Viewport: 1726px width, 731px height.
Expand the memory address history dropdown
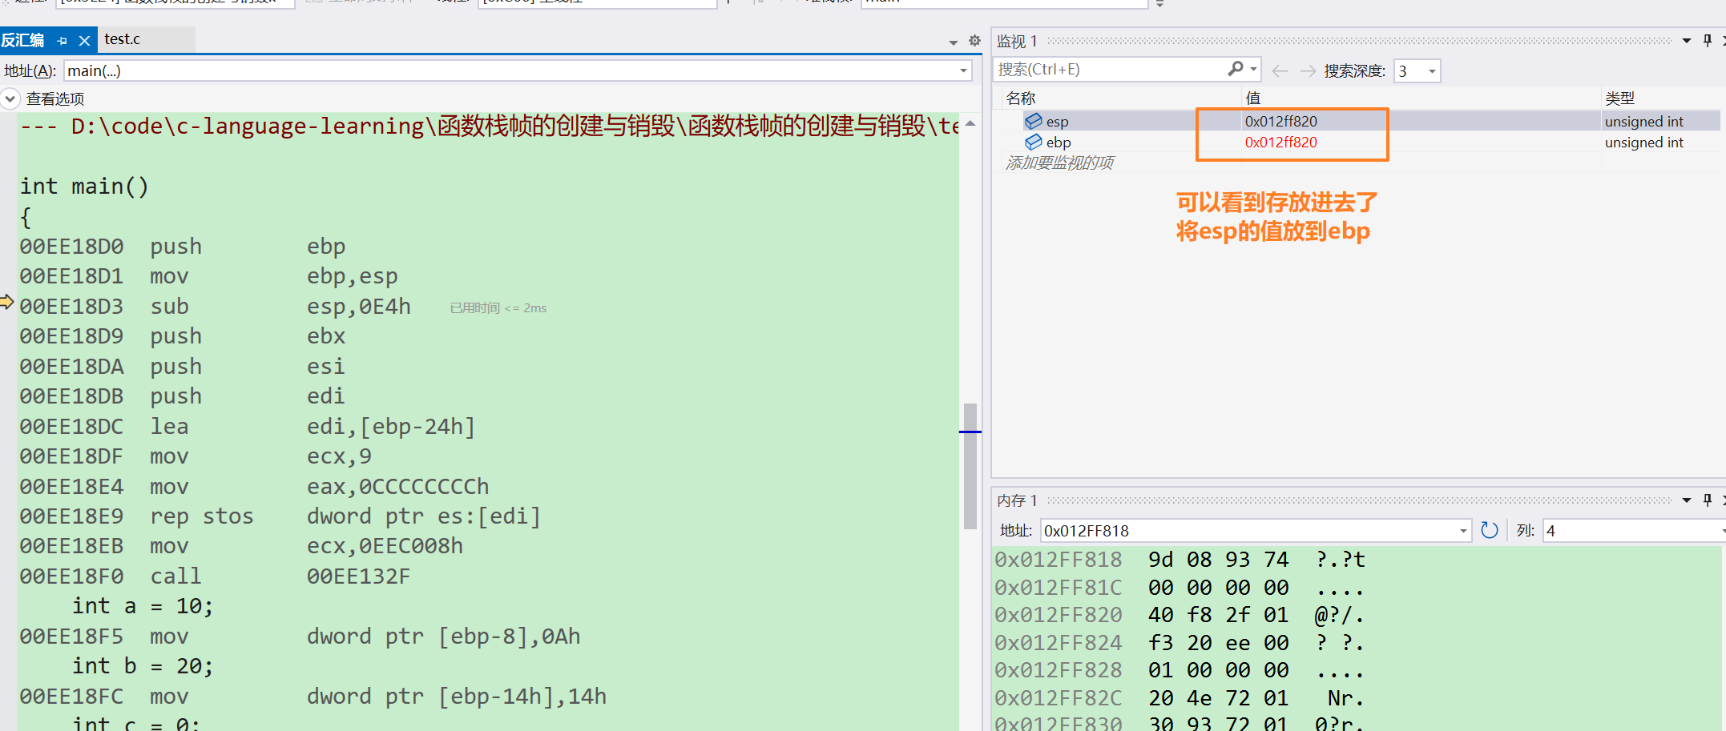(1463, 531)
